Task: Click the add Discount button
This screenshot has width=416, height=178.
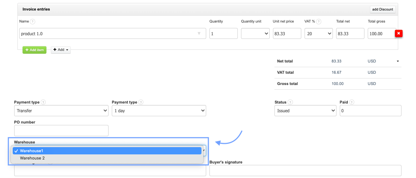Action: (383, 9)
